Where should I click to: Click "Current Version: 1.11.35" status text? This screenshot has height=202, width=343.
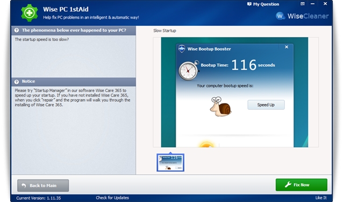point(39,198)
